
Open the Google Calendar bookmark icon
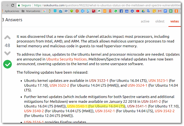tap(127, 11)
